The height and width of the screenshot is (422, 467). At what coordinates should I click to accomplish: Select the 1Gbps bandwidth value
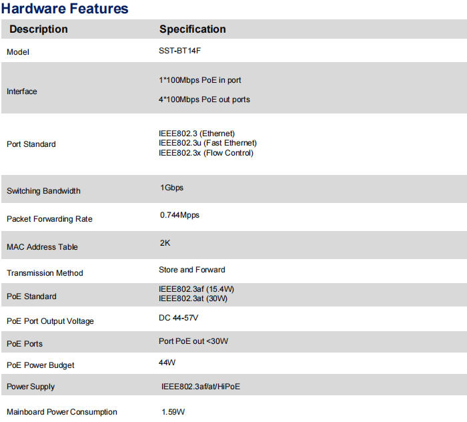[171, 188]
